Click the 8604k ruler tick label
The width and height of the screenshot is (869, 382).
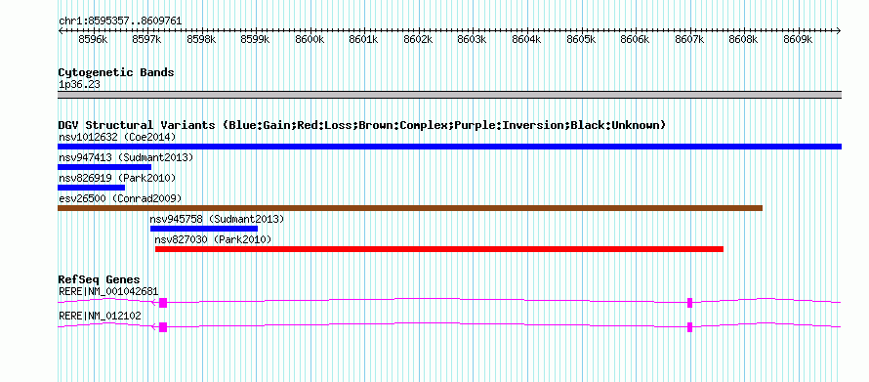(x=526, y=40)
